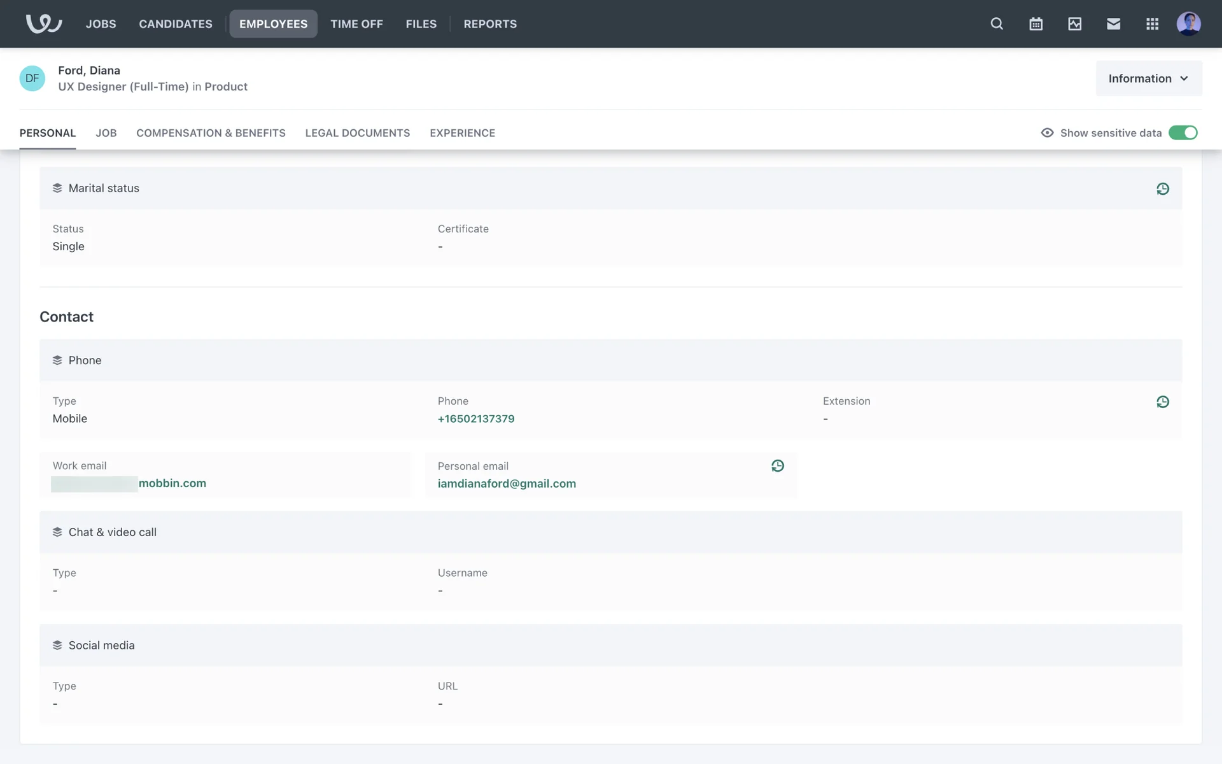Expand the Information dropdown
Image resolution: width=1222 pixels, height=764 pixels.
pos(1148,78)
